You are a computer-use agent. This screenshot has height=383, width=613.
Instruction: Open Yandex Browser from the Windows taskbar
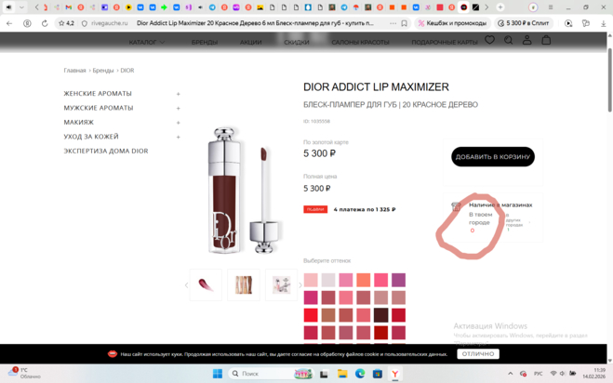click(x=394, y=374)
